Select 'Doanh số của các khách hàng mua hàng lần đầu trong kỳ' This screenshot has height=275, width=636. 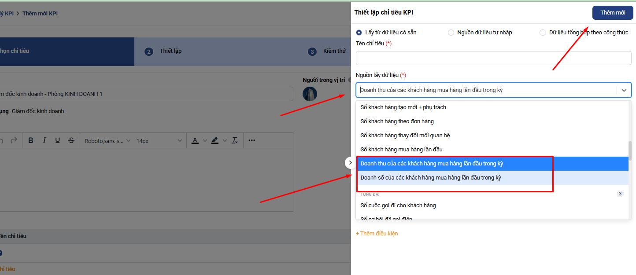[x=431, y=178]
